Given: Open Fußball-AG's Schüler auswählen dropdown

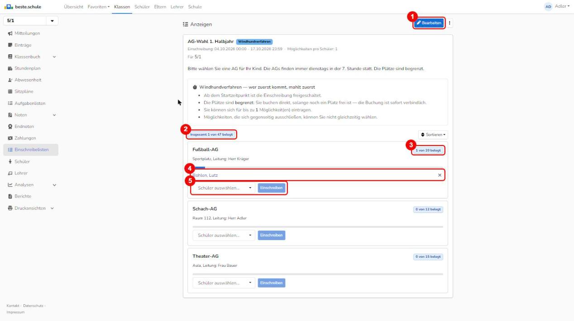Looking at the screenshot, I should (x=224, y=188).
